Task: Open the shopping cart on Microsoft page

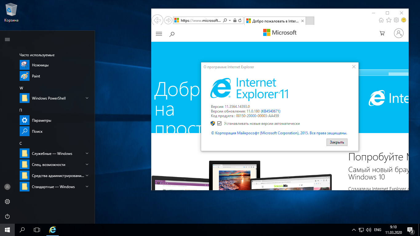Action: [x=382, y=33]
